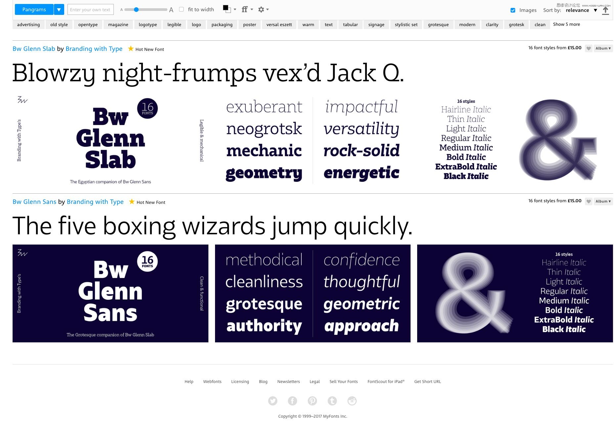Select the grotesque tag
Screen dimensions: 614x423
[438, 24]
